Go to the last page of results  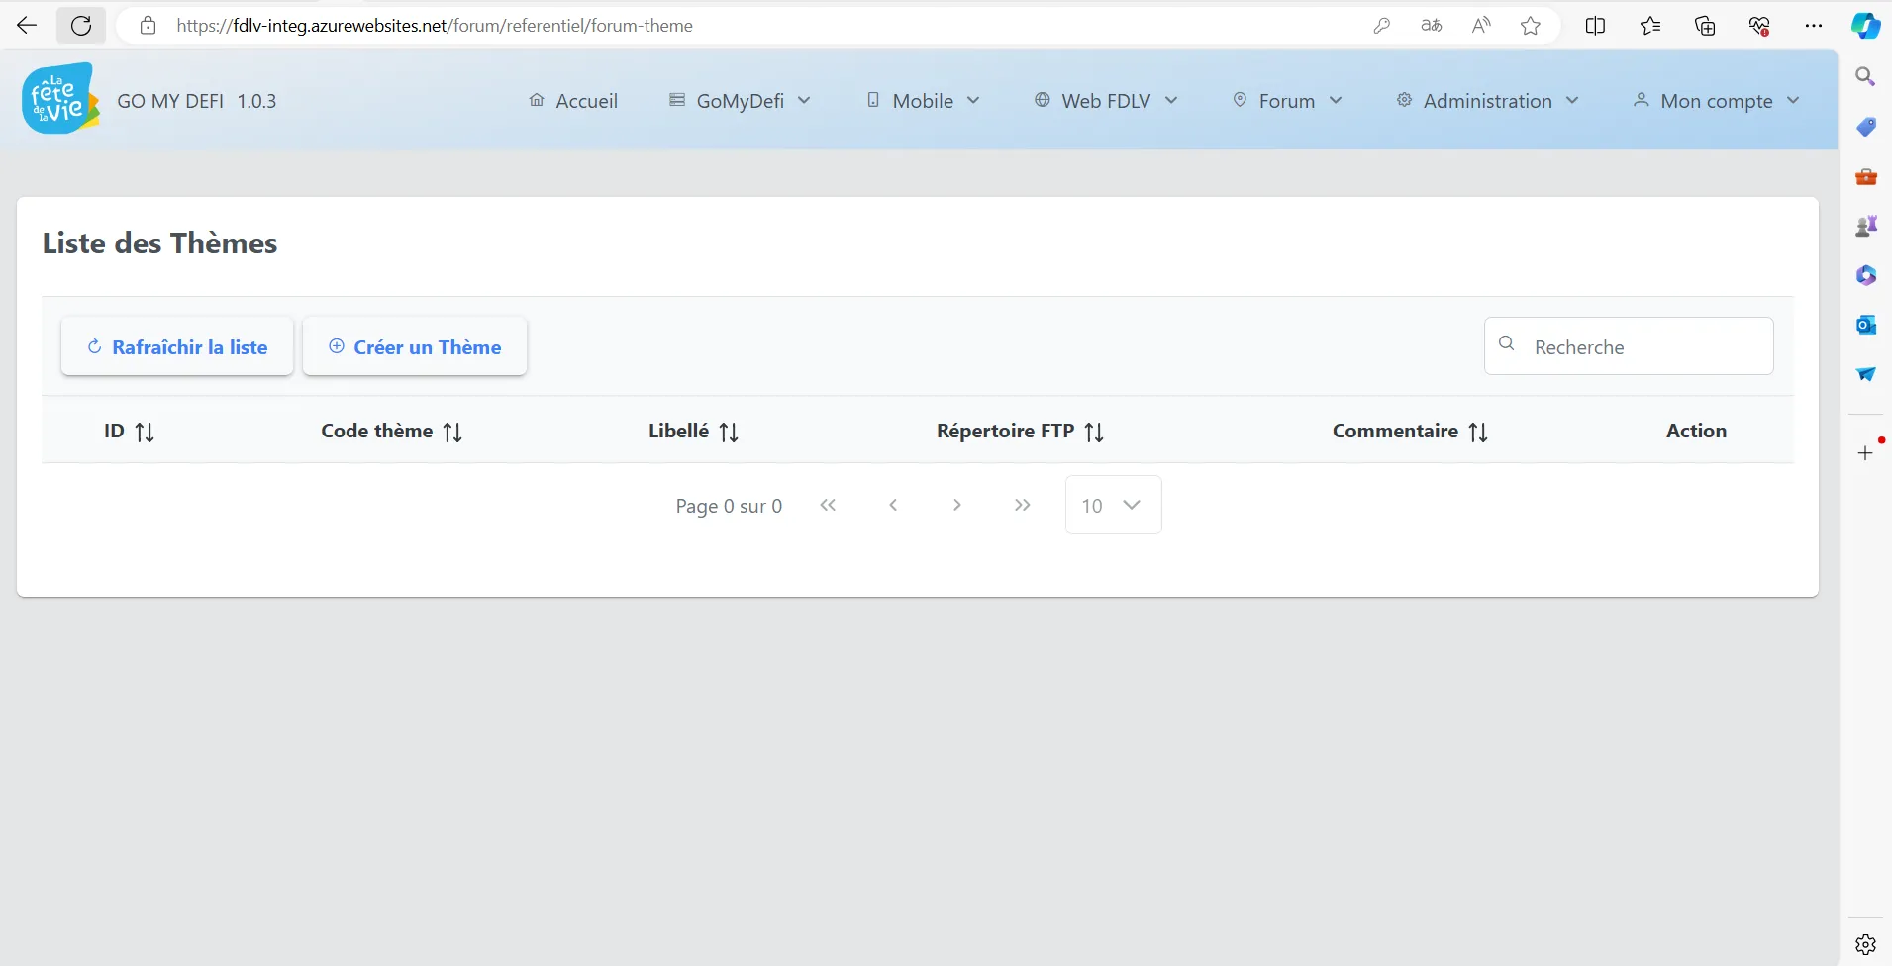1022,505
